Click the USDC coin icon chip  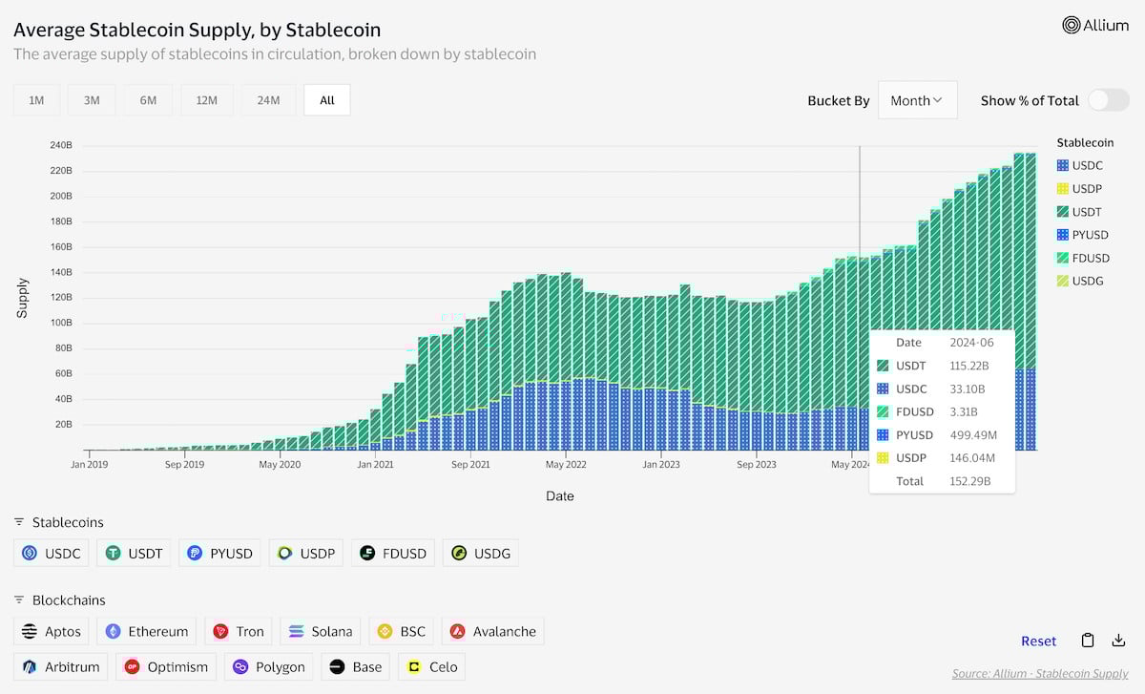click(x=52, y=553)
